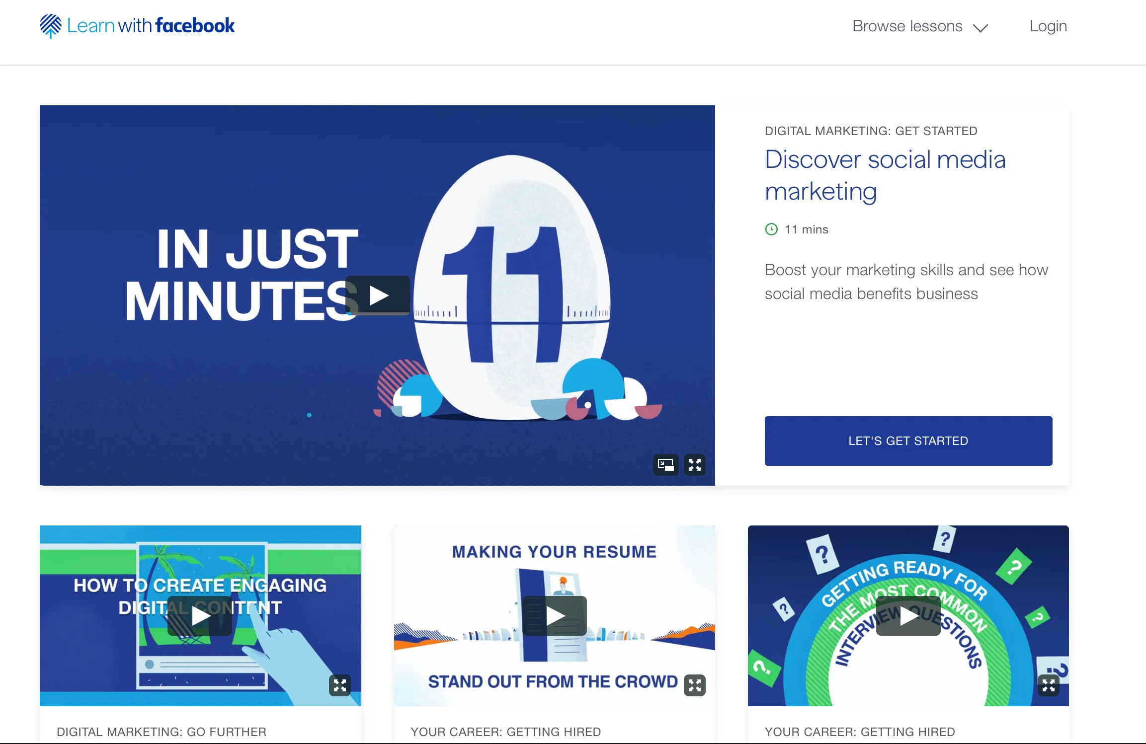The height and width of the screenshot is (744, 1146).
Task: Click the LET'S GET STARTED button
Action: click(x=908, y=441)
